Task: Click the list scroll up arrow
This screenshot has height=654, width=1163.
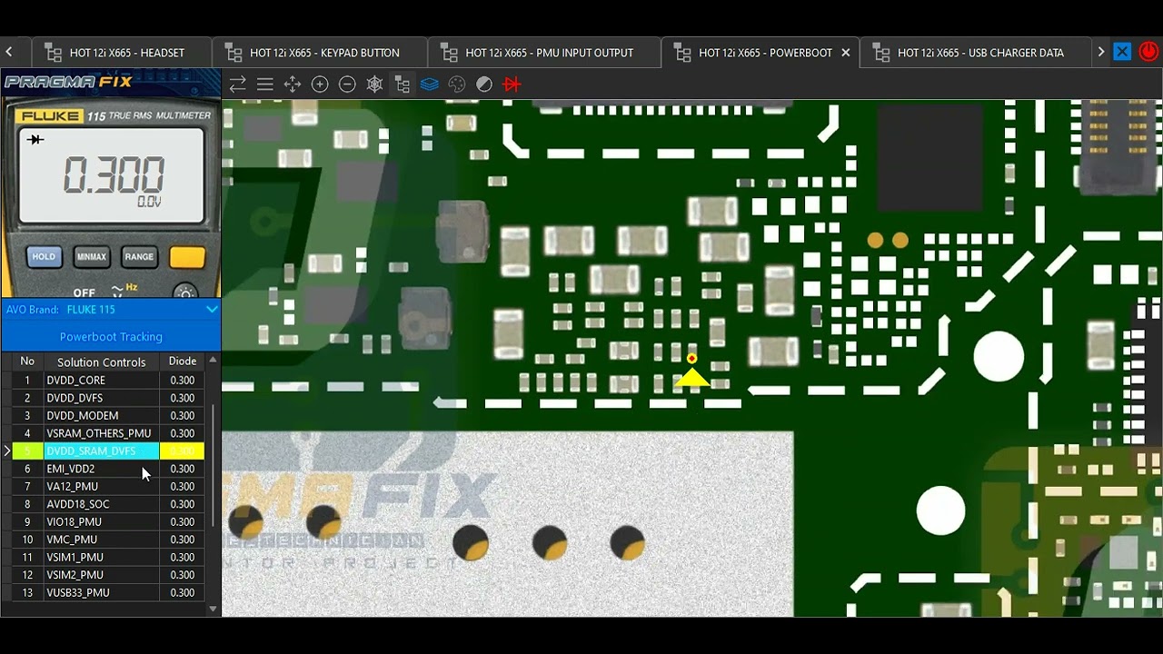Action: tap(213, 361)
